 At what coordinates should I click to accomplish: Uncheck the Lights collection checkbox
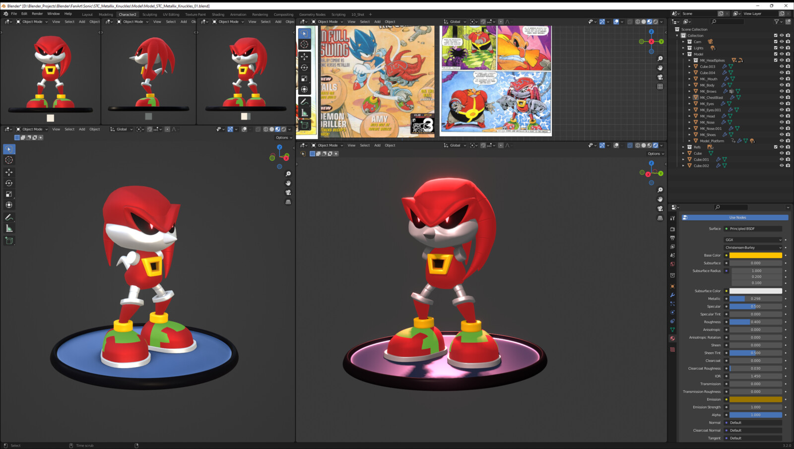(776, 48)
